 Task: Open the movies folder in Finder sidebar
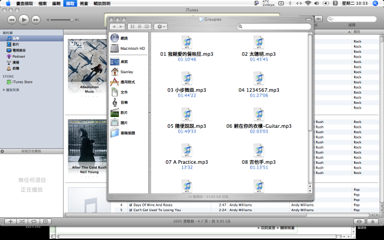click(x=119, y=113)
